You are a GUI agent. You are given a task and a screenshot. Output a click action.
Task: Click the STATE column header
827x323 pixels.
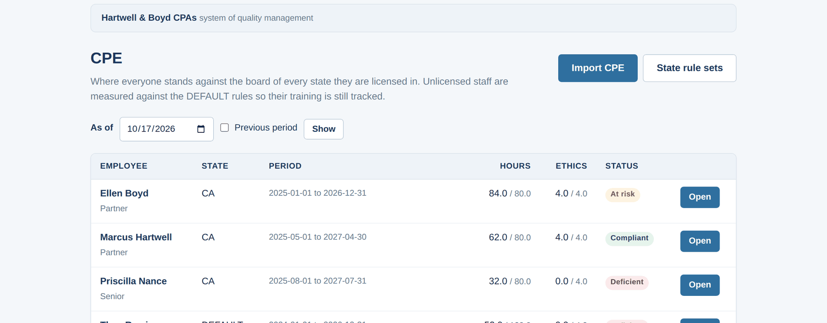click(x=215, y=166)
